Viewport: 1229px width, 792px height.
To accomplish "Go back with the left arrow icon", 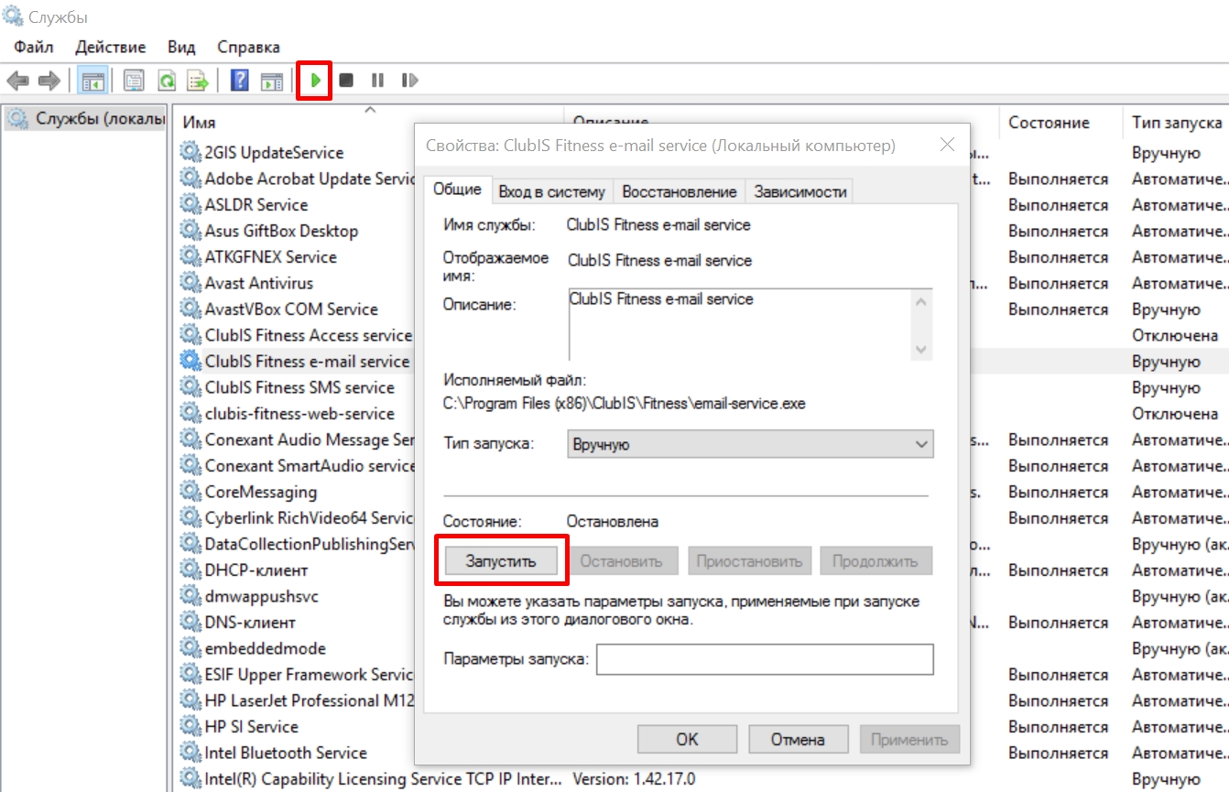I will click(17, 81).
